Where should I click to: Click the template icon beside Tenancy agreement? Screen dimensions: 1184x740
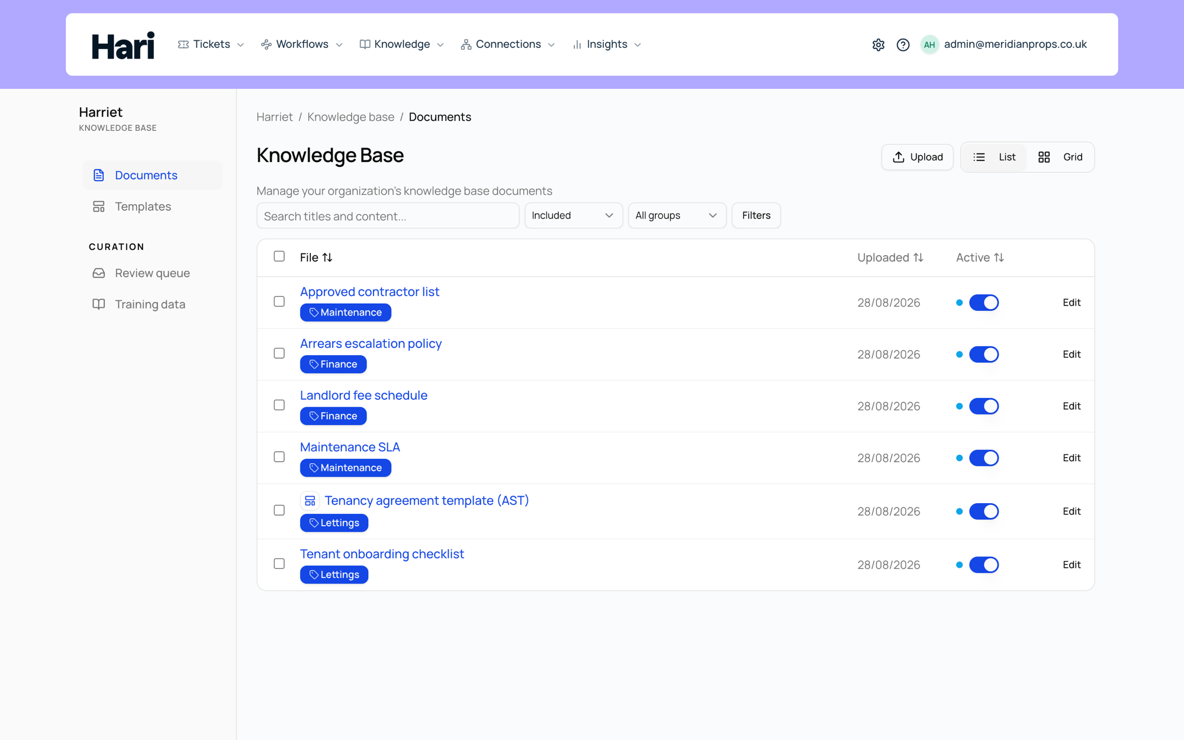(x=310, y=501)
